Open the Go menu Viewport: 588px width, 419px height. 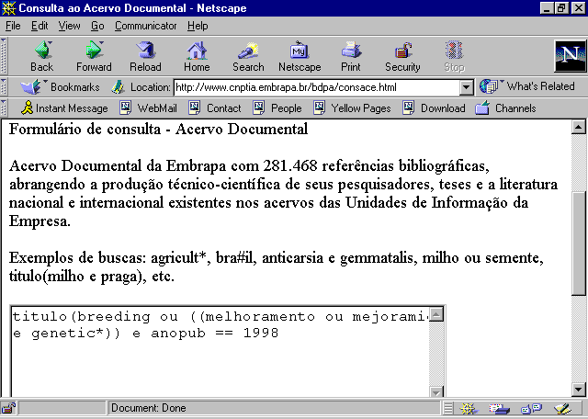(97, 26)
